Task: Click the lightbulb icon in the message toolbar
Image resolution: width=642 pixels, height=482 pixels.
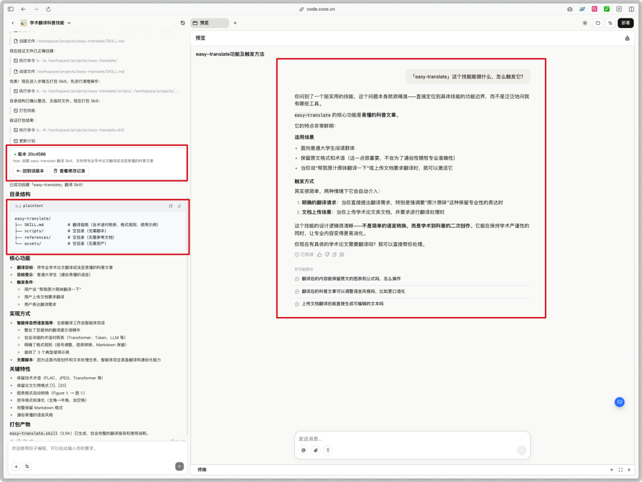Action: click(326, 450)
